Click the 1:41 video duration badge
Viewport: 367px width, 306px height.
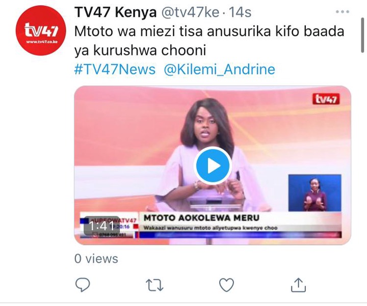point(101,226)
